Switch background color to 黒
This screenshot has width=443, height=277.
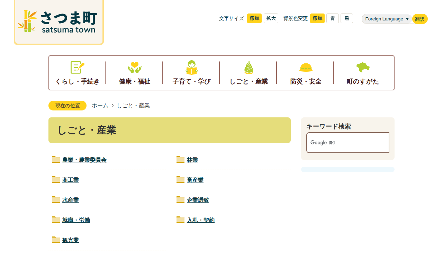347,18
